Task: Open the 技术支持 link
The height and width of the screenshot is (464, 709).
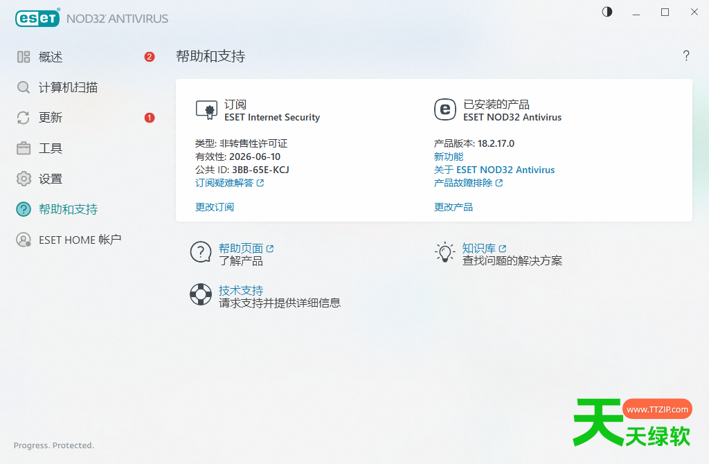Action: point(240,290)
